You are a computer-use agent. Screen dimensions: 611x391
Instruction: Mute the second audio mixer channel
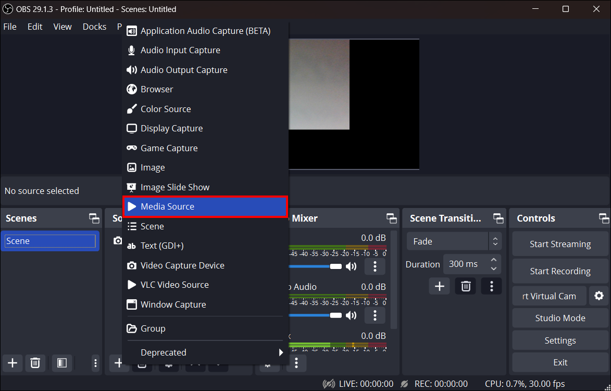pyautogui.click(x=351, y=315)
